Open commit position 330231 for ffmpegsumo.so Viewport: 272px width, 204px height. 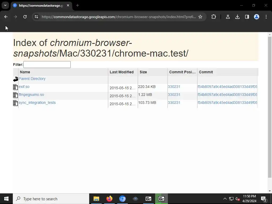pos(174,95)
